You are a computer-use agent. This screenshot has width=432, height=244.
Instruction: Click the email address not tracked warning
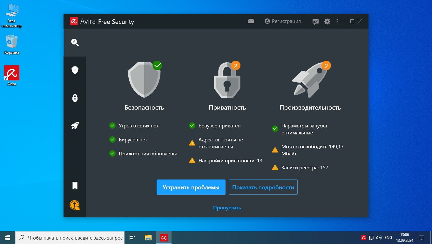point(216,143)
